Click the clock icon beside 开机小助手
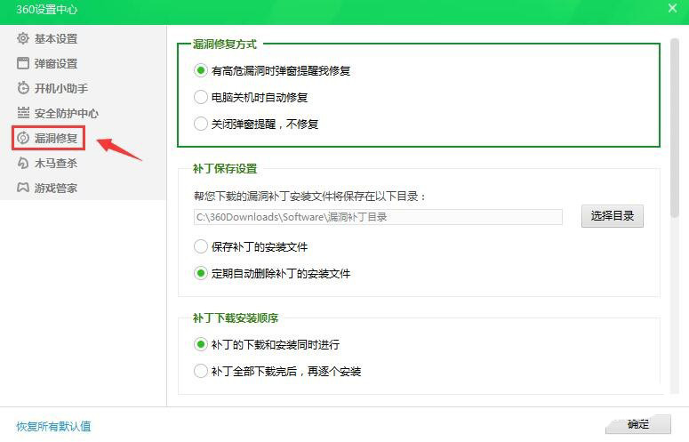 coord(23,88)
